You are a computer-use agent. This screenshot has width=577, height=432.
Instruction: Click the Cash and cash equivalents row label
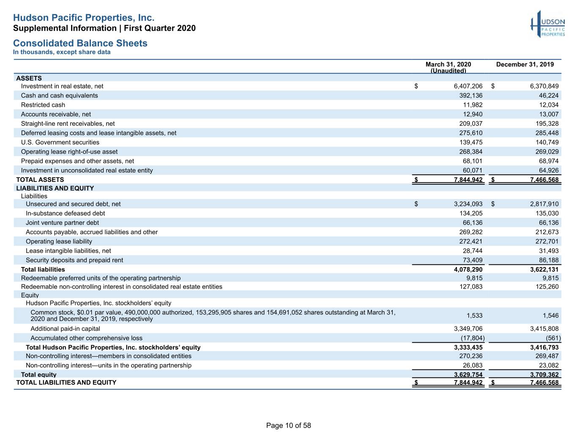[x=59, y=95]
